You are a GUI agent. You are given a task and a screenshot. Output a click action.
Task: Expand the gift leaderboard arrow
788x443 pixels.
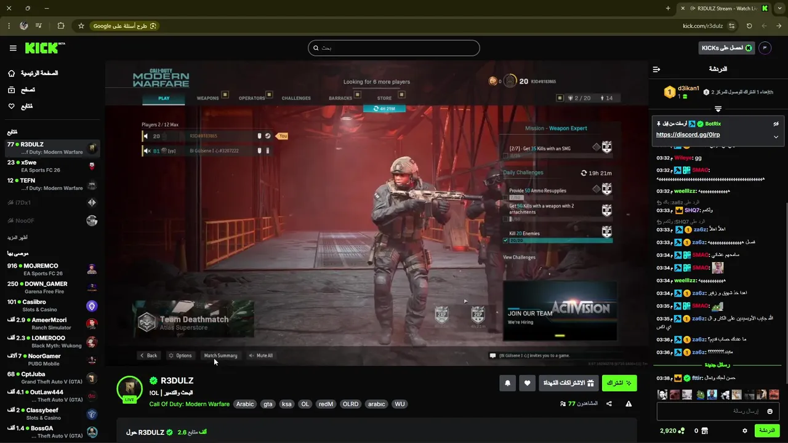coord(718,109)
